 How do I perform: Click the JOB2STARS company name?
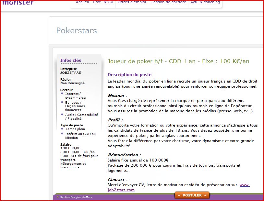(71, 73)
